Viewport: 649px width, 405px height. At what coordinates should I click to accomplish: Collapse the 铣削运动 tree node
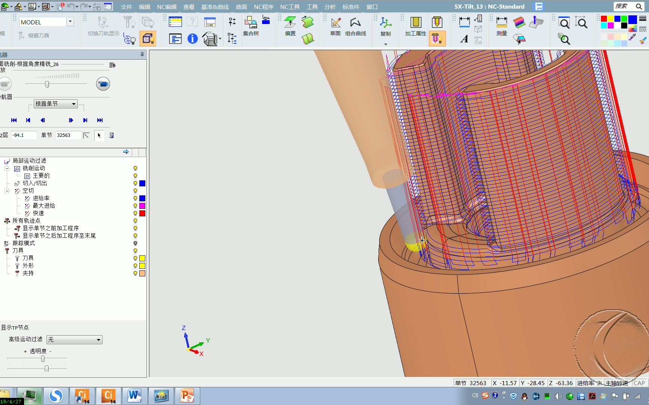pyautogui.click(x=7, y=168)
